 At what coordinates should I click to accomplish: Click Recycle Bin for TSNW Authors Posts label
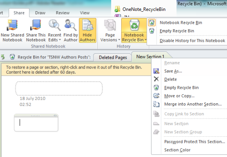[54, 57]
